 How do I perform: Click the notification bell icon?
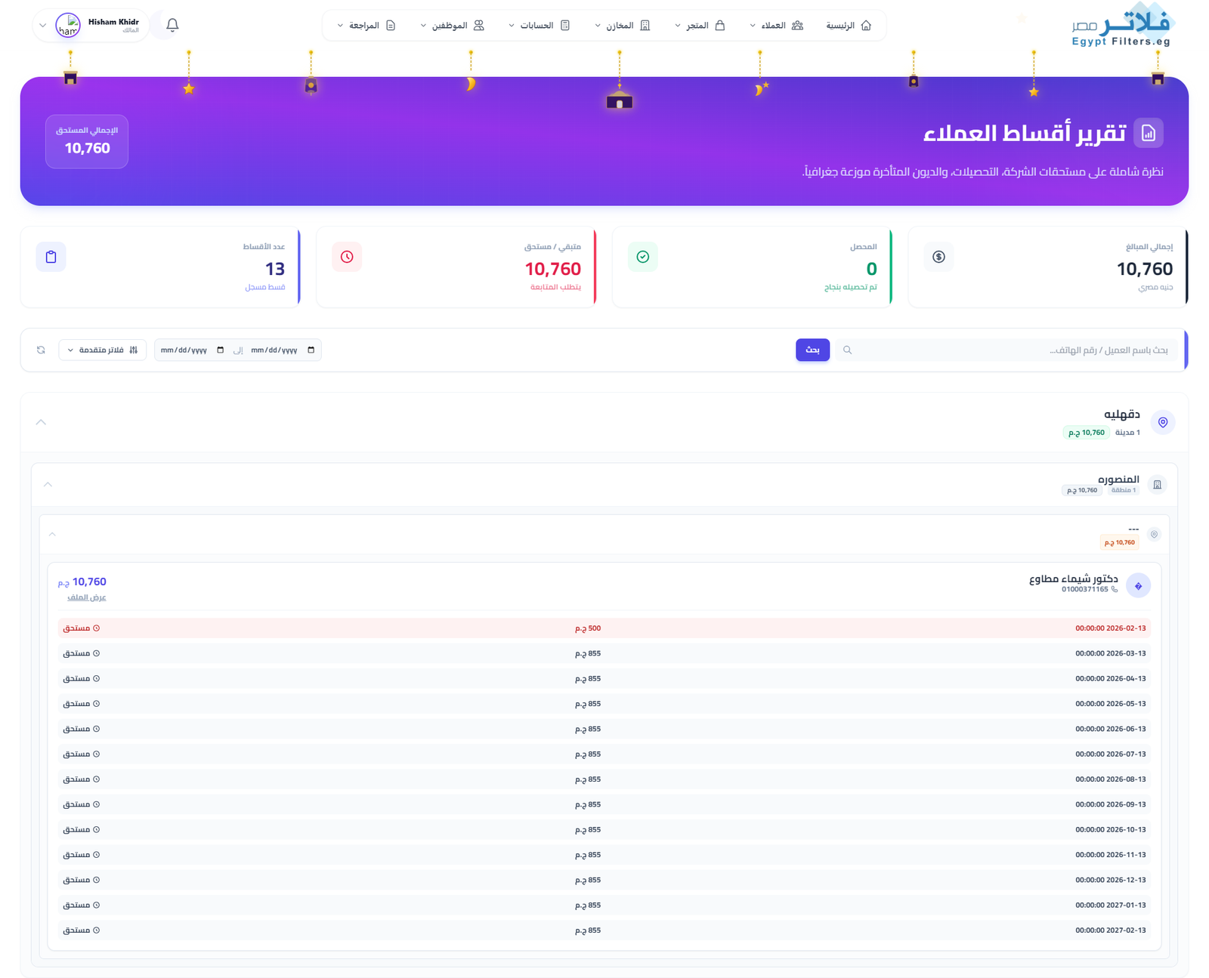click(172, 25)
